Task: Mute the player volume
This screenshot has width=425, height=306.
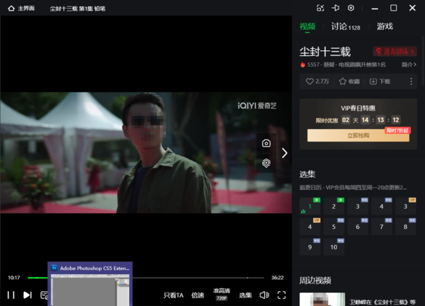Action: [x=264, y=295]
